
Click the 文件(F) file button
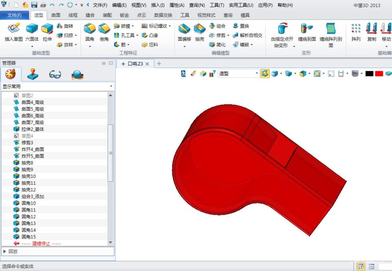[14, 15]
